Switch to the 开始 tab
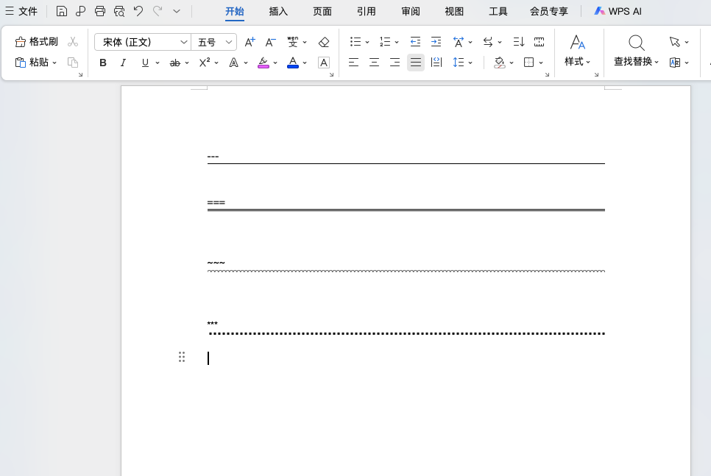 click(235, 11)
